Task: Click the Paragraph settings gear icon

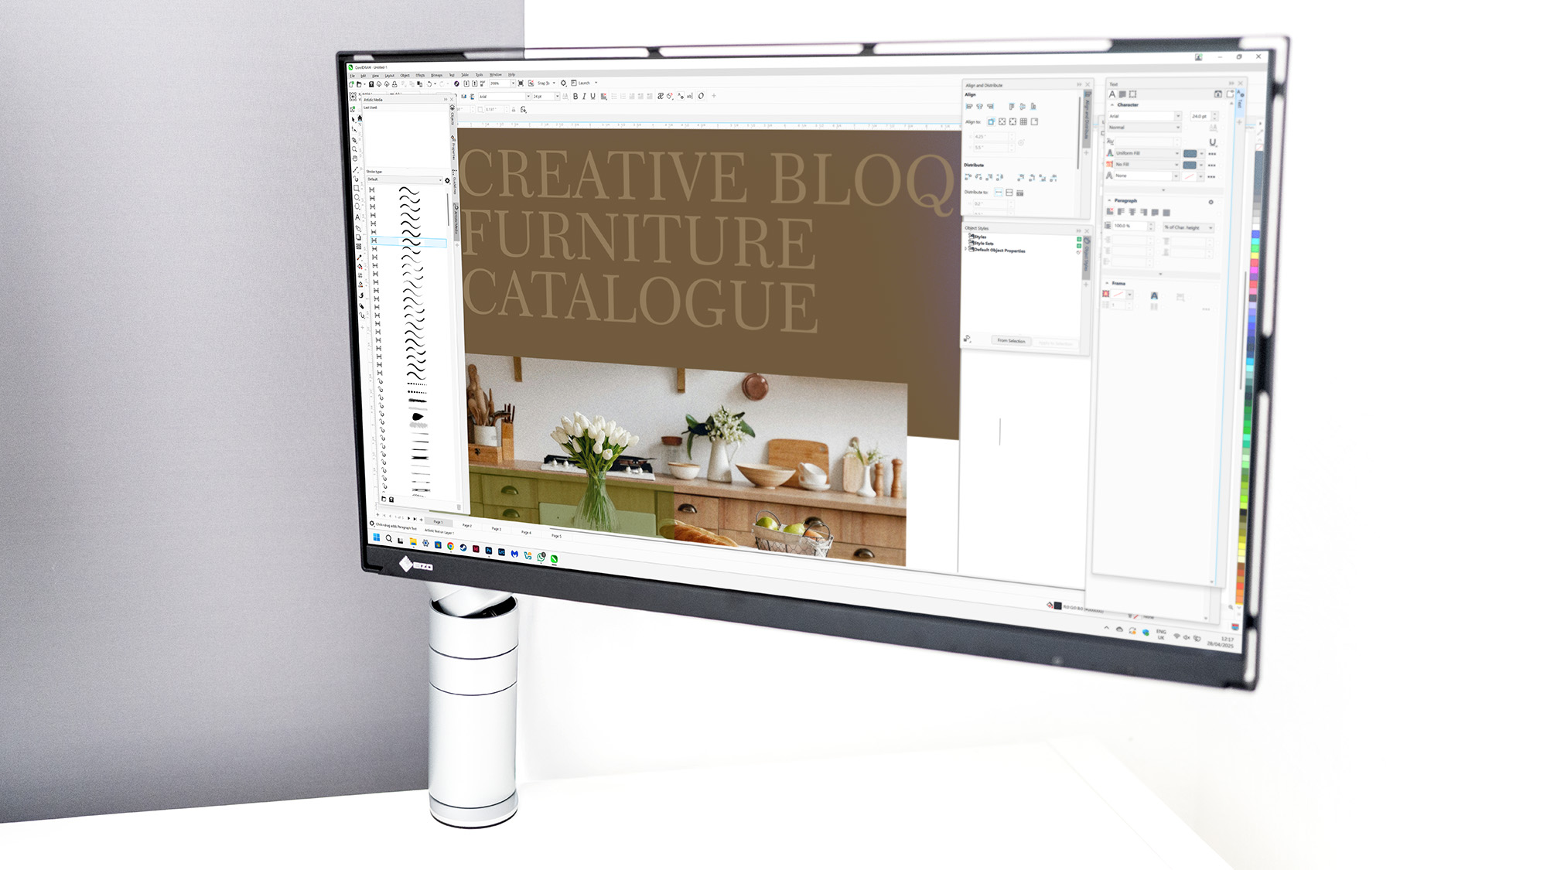Action: tap(1211, 202)
